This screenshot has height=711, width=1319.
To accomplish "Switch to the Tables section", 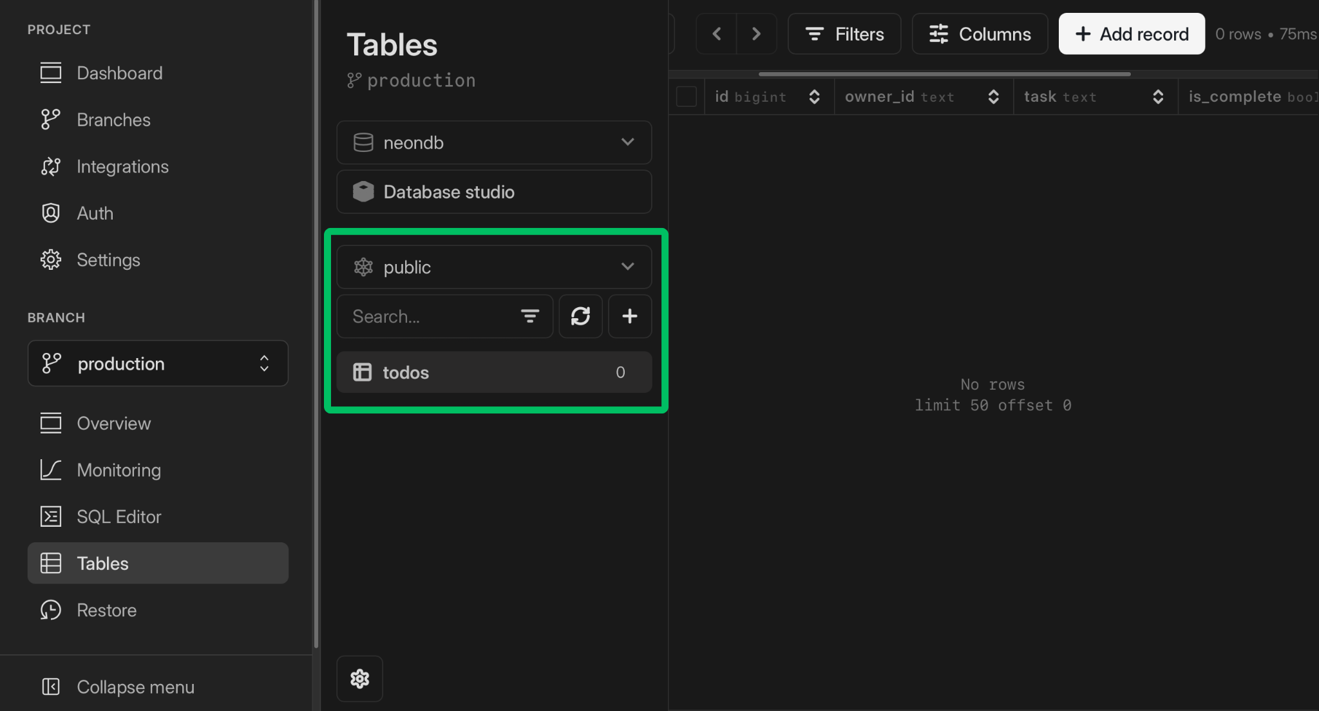I will (102, 563).
